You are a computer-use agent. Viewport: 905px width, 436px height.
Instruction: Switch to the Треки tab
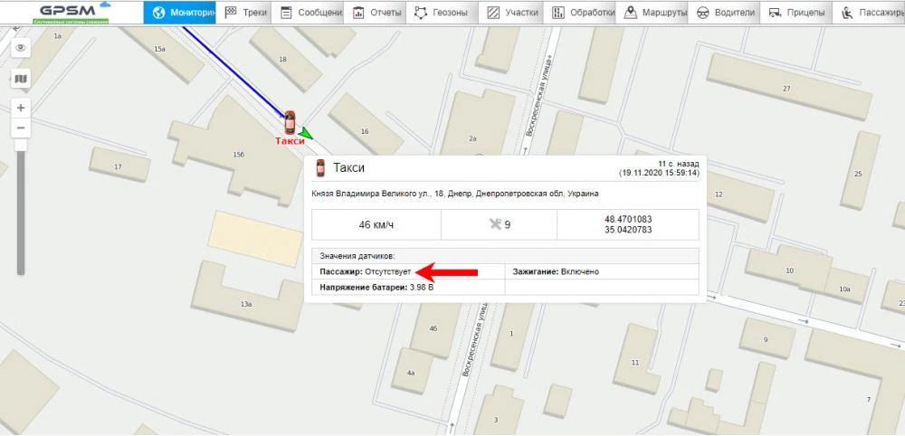244,12
